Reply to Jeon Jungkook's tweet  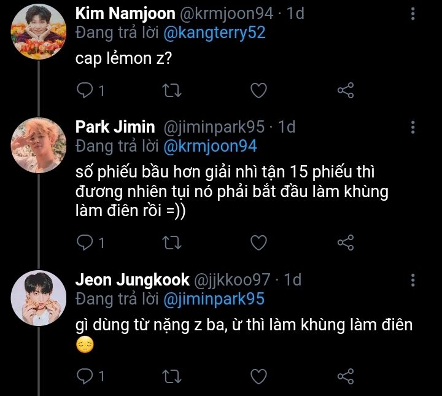84,375
